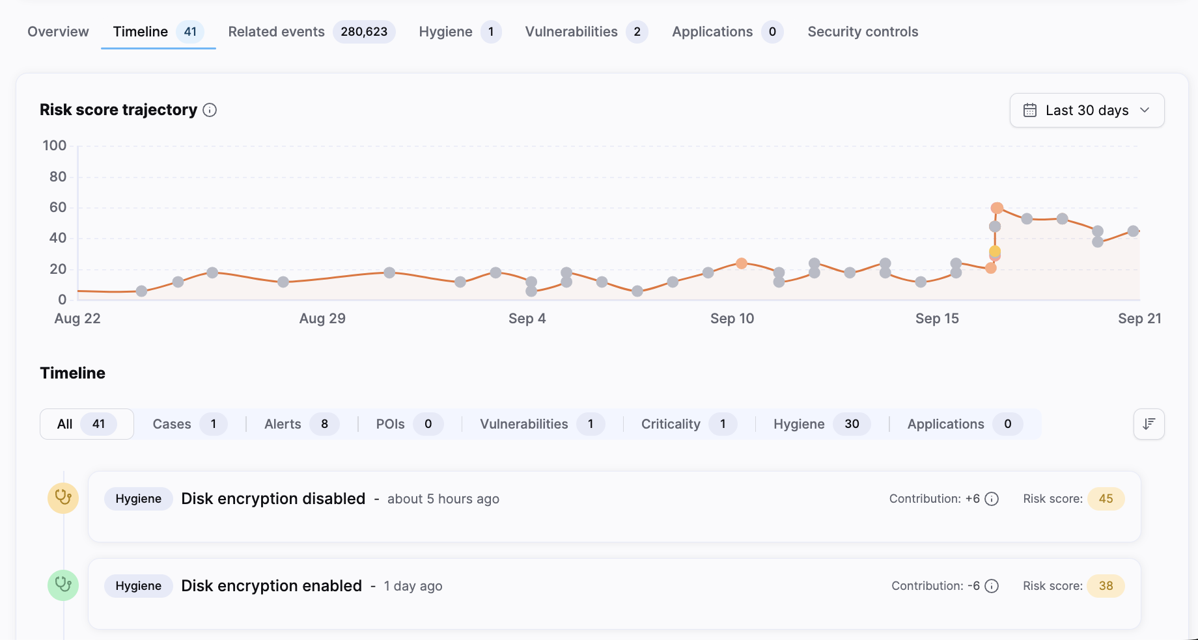Click the Disk encryption enabled event title

(272, 586)
